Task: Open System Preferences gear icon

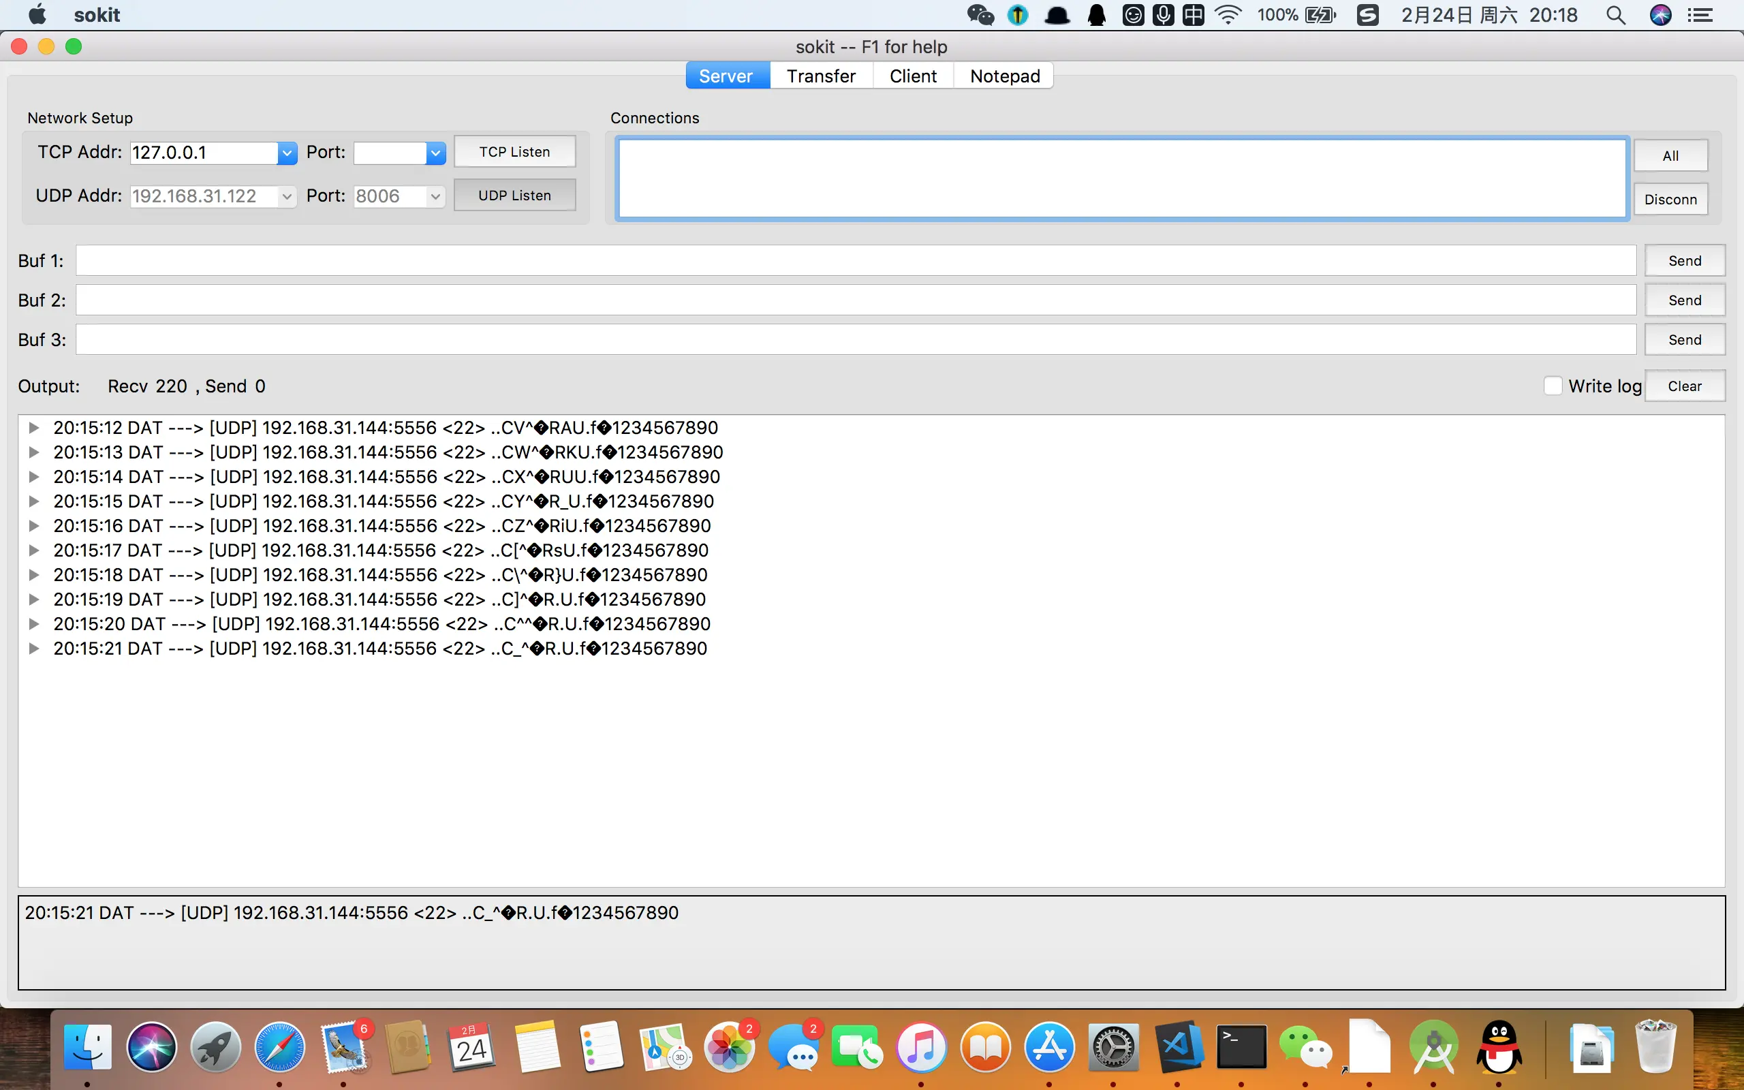Action: tap(1113, 1047)
